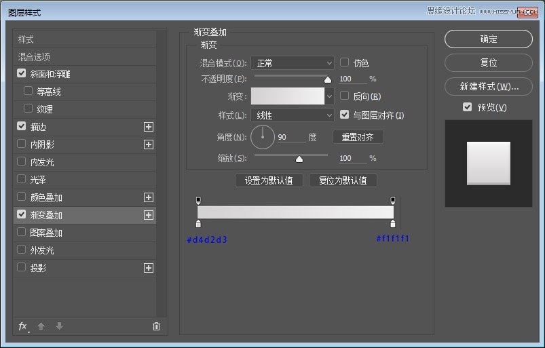Enable the 仿色 dither checkbox
Image resolution: width=545 pixels, height=348 pixels.
(345, 62)
